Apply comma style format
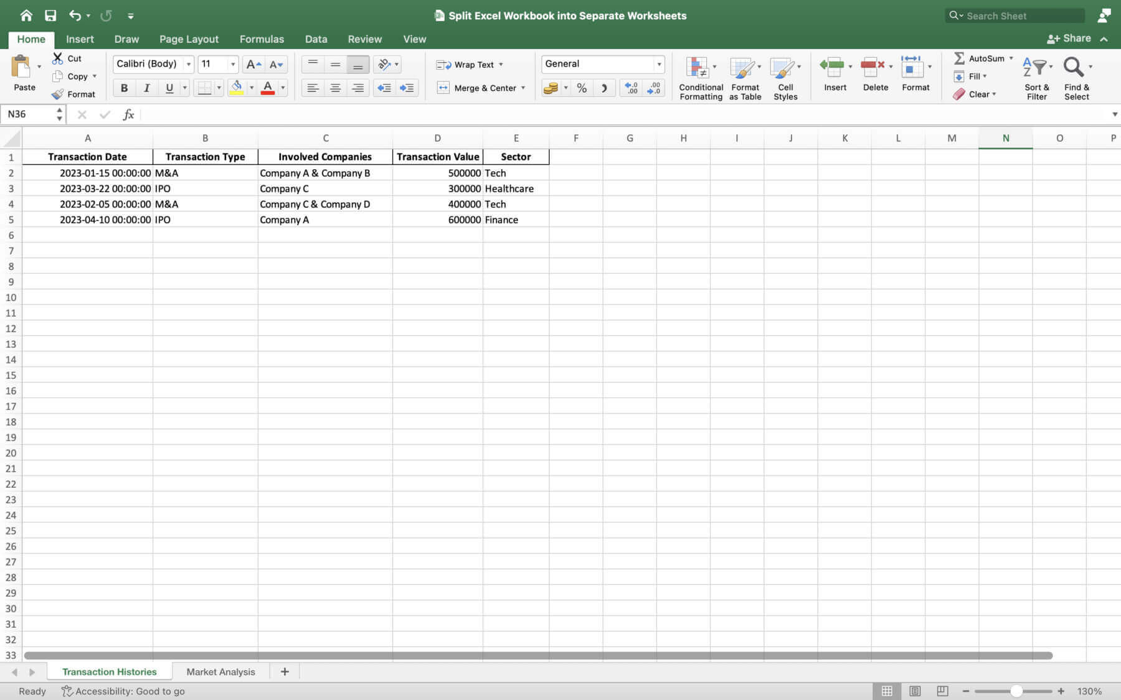This screenshot has height=700, width=1121. [x=604, y=88]
